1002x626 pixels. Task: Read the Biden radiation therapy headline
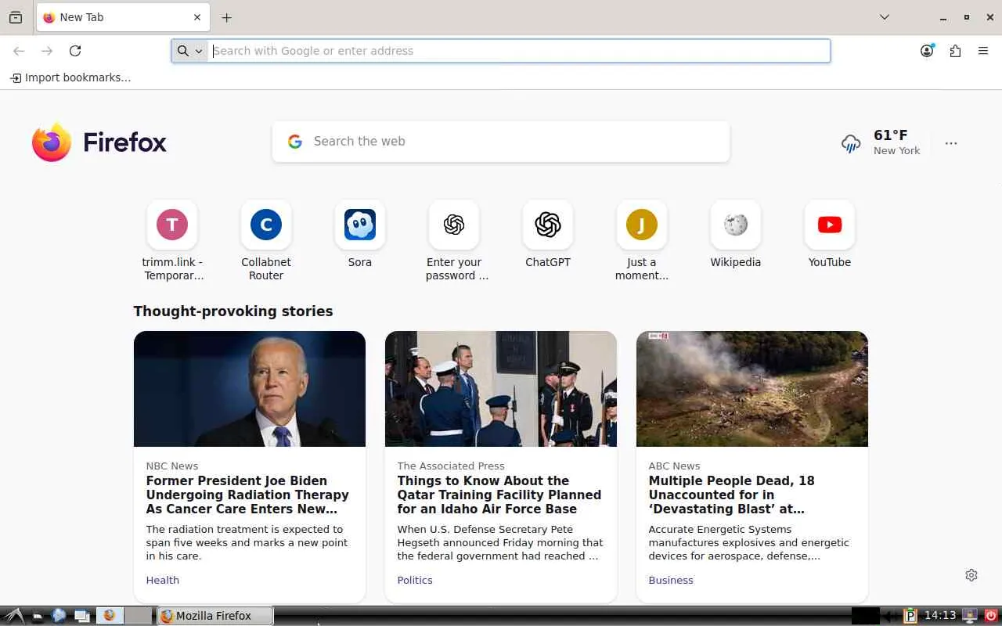pyautogui.click(x=247, y=495)
